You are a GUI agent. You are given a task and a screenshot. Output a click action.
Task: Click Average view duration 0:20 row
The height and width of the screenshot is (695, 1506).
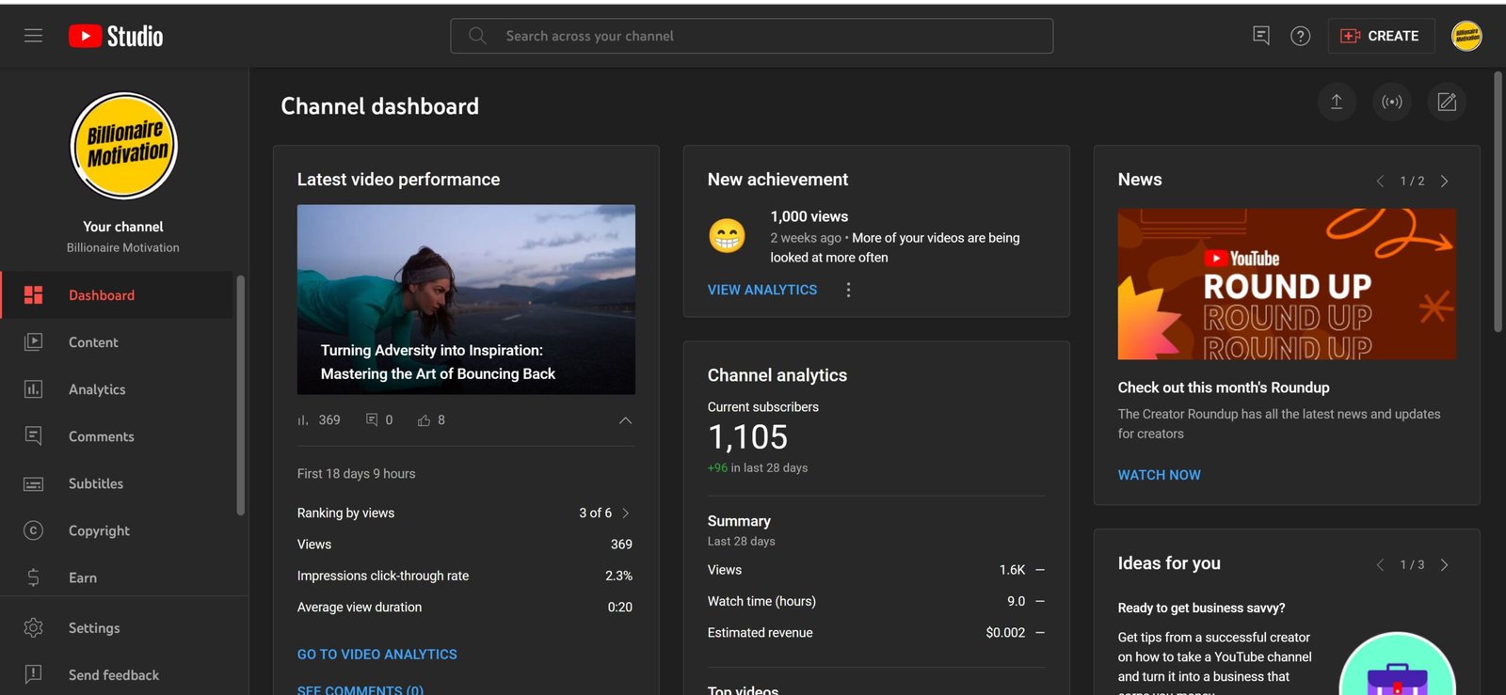coord(465,608)
